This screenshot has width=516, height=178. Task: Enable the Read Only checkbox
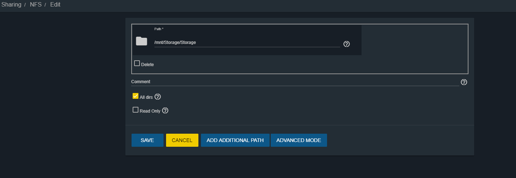136,110
